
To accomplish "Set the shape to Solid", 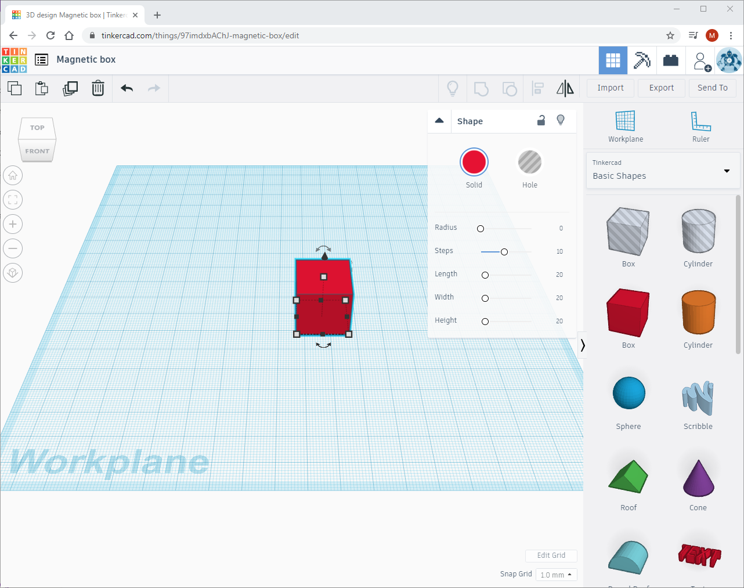I will (x=474, y=162).
